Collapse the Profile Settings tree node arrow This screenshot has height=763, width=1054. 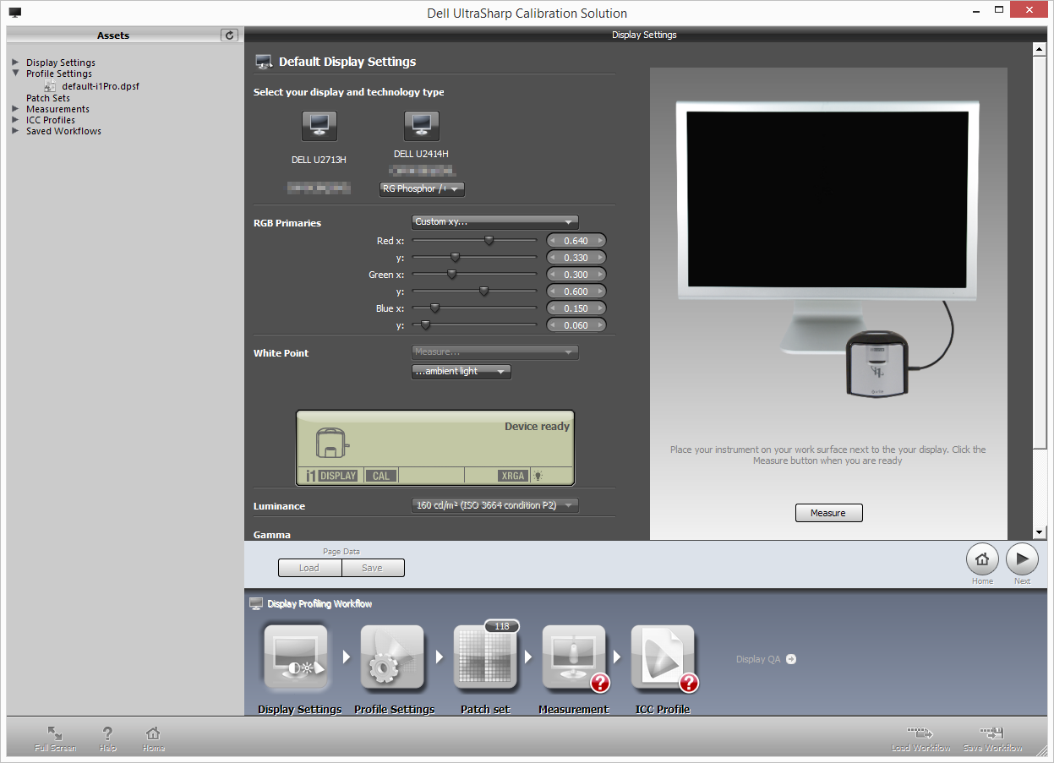pyautogui.click(x=15, y=74)
